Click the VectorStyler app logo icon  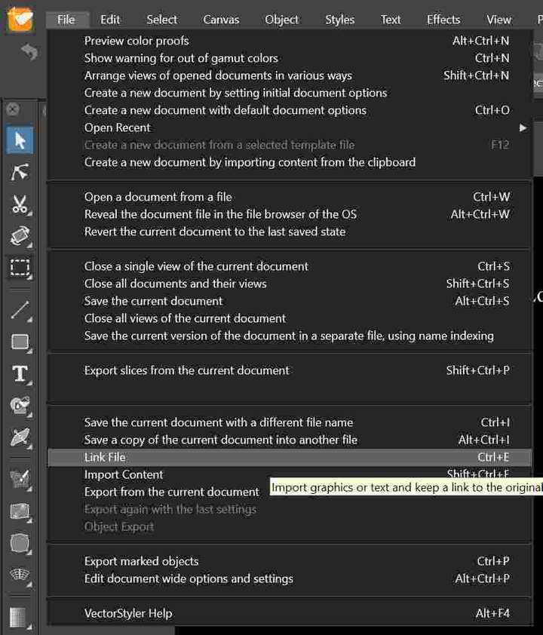[20, 19]
